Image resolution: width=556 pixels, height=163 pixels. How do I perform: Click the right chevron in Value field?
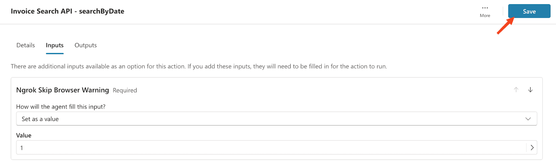click(x=532, y=148)
